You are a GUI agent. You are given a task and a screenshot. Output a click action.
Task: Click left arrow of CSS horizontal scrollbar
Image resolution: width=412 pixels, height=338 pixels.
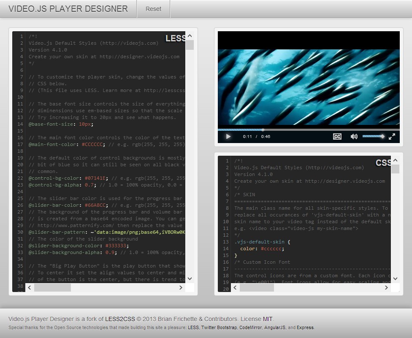[x=235, y=288]
